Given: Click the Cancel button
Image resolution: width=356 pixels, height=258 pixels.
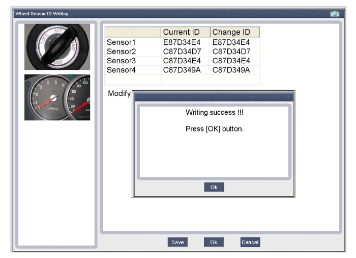Looking at the screenshot, I should (x=250, y=242).
